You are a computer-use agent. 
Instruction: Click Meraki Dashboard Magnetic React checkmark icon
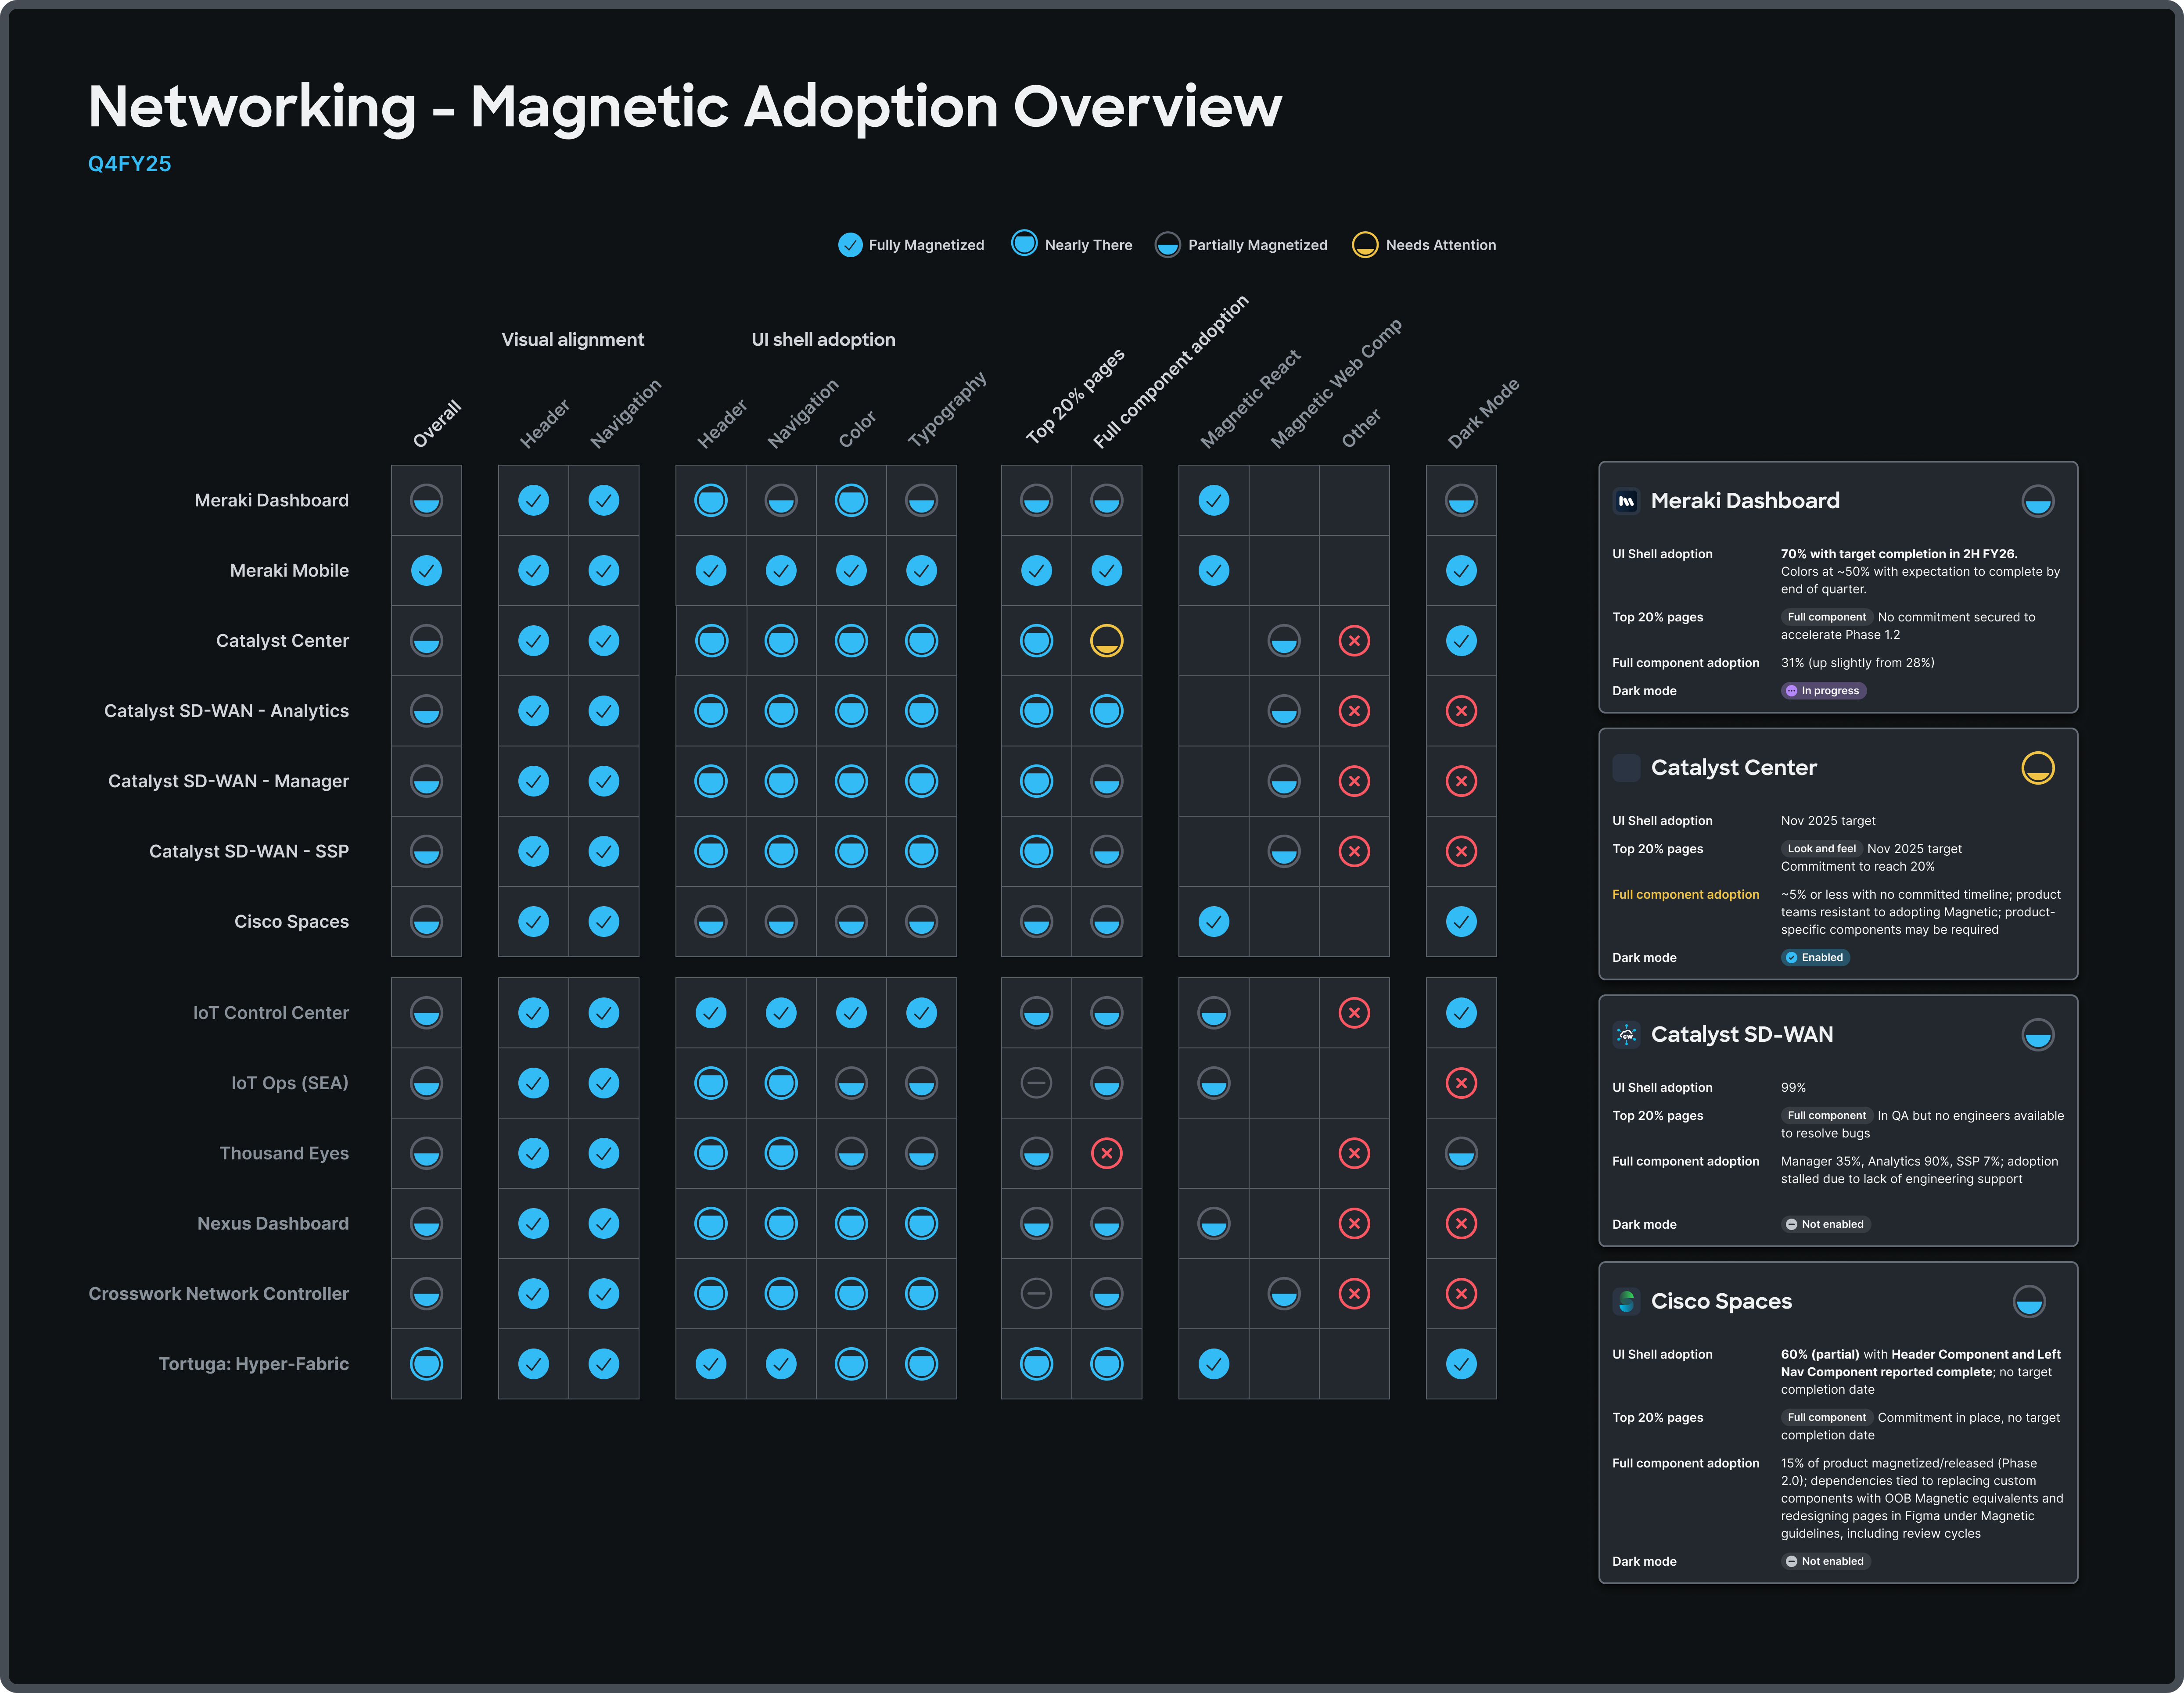(x=1214, y=500)
